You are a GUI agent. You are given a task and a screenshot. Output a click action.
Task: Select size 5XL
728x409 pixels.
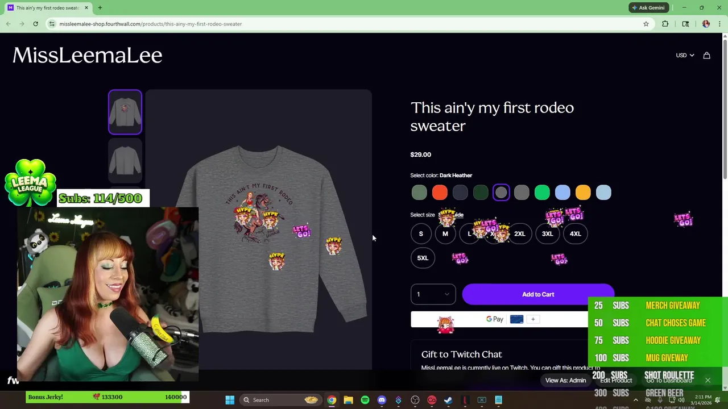[423, 258]
